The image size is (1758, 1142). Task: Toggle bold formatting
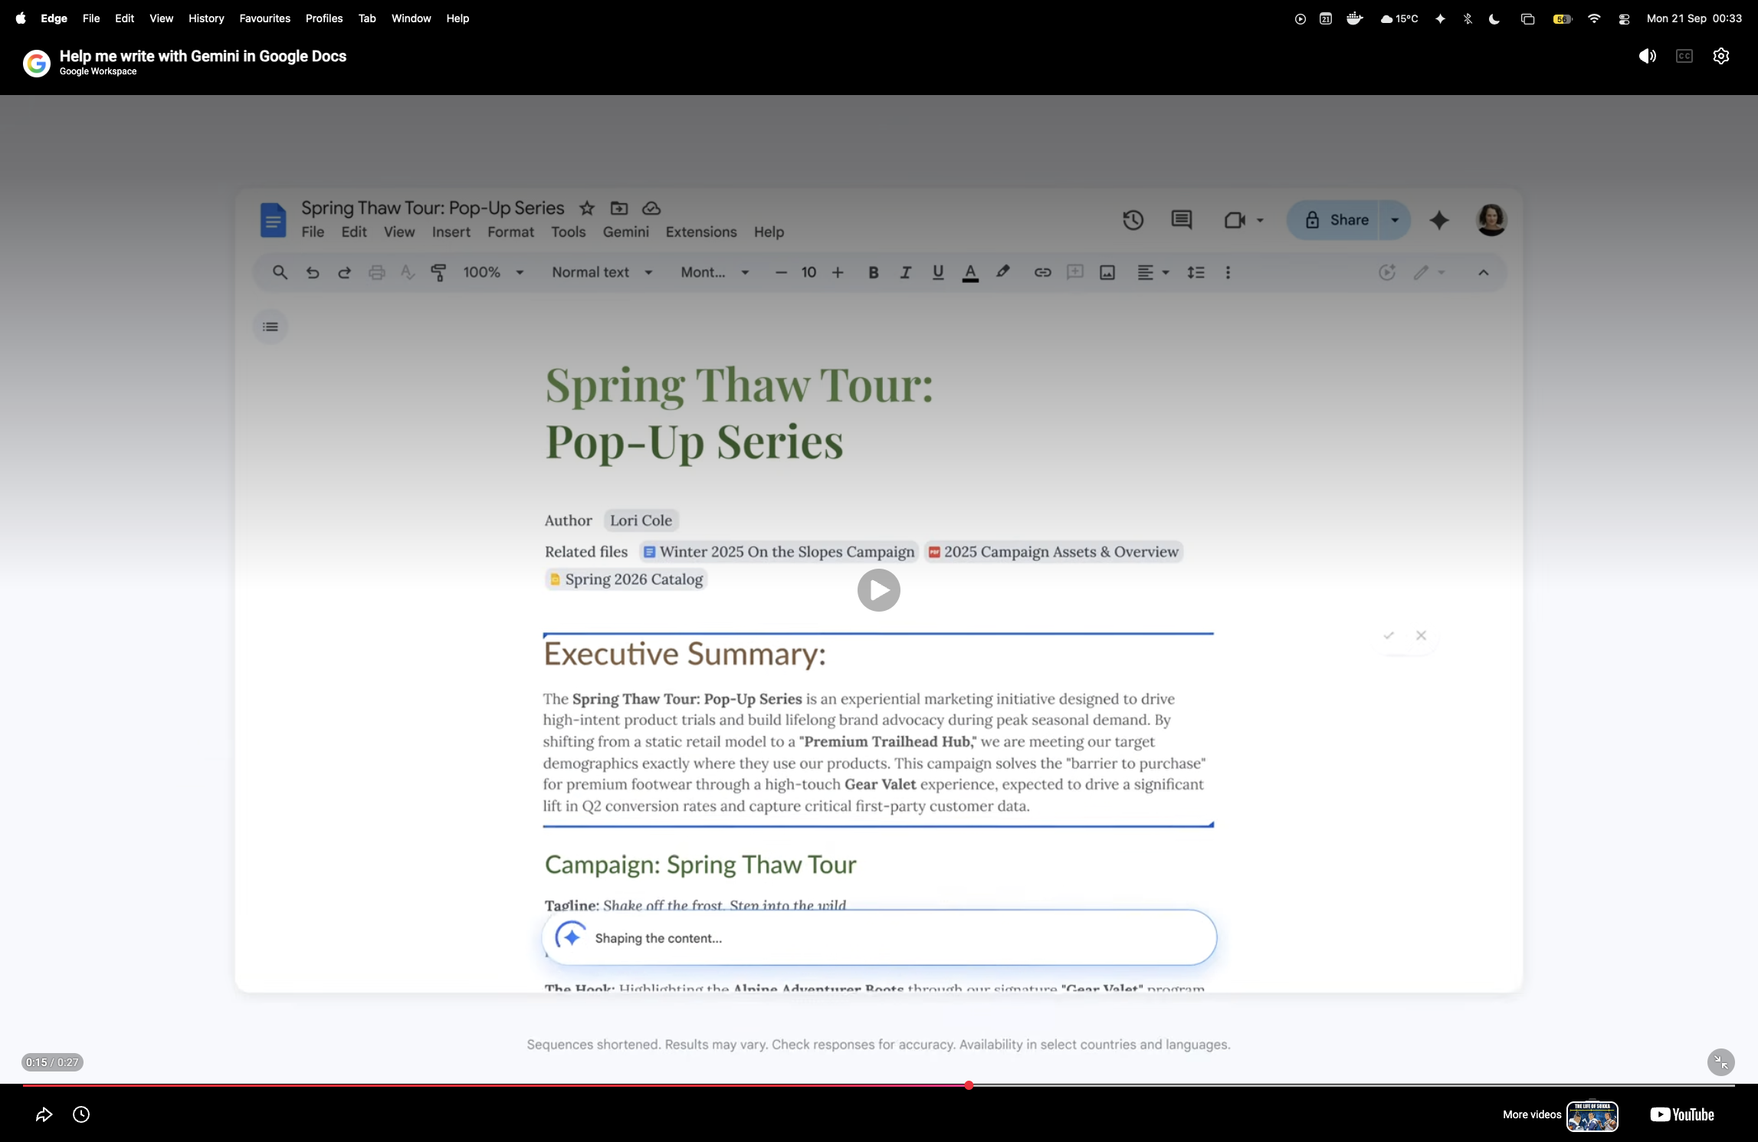point(873,272)
